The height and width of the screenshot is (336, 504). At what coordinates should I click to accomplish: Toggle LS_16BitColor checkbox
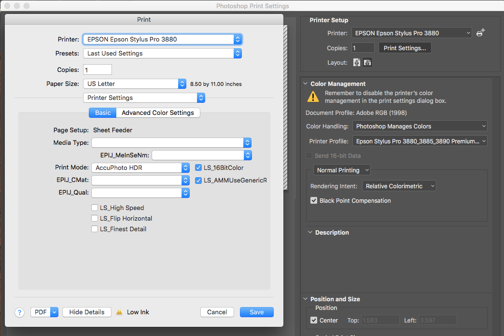click(198, 168)
